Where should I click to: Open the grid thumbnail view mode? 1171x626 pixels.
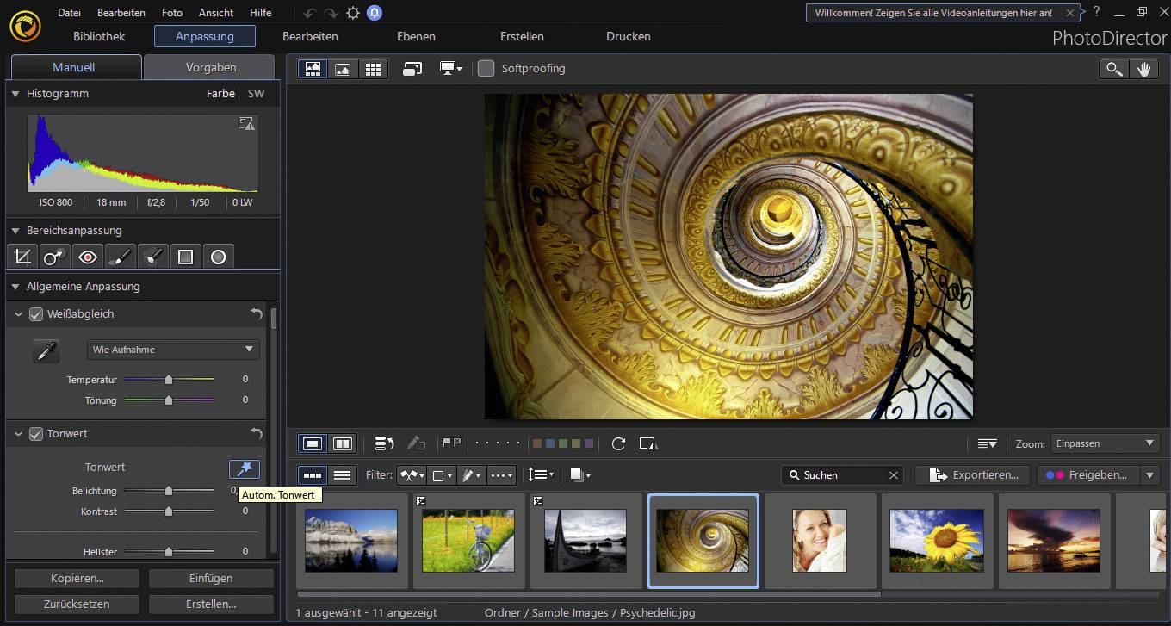(374, 68)
